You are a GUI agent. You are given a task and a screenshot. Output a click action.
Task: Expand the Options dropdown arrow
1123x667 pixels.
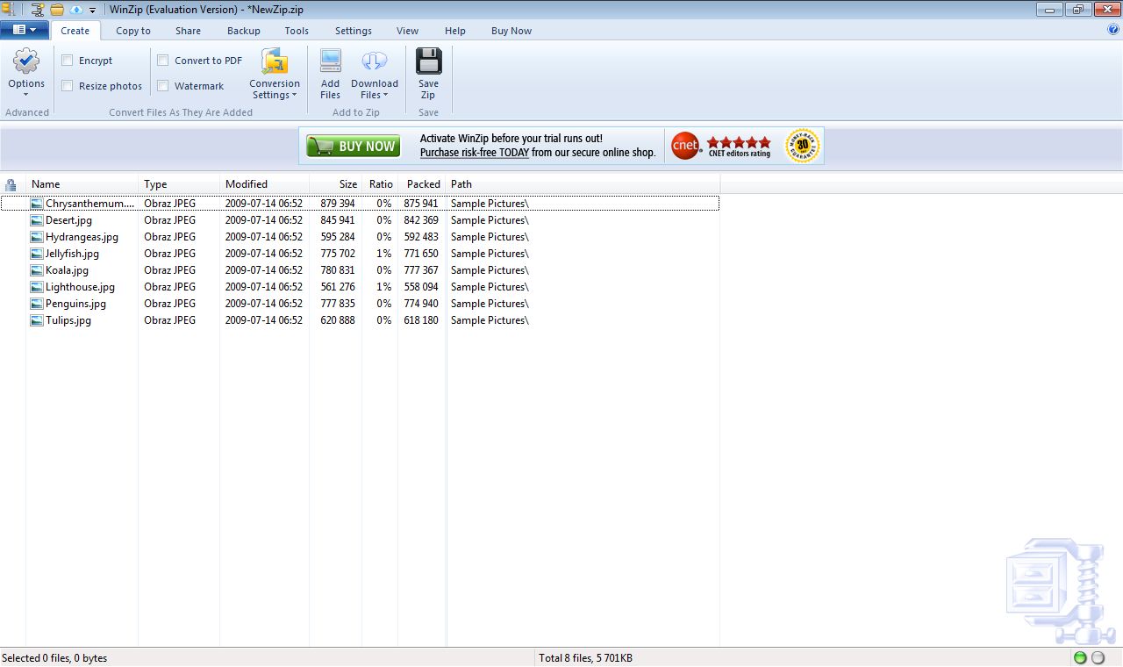pos(26,95)
